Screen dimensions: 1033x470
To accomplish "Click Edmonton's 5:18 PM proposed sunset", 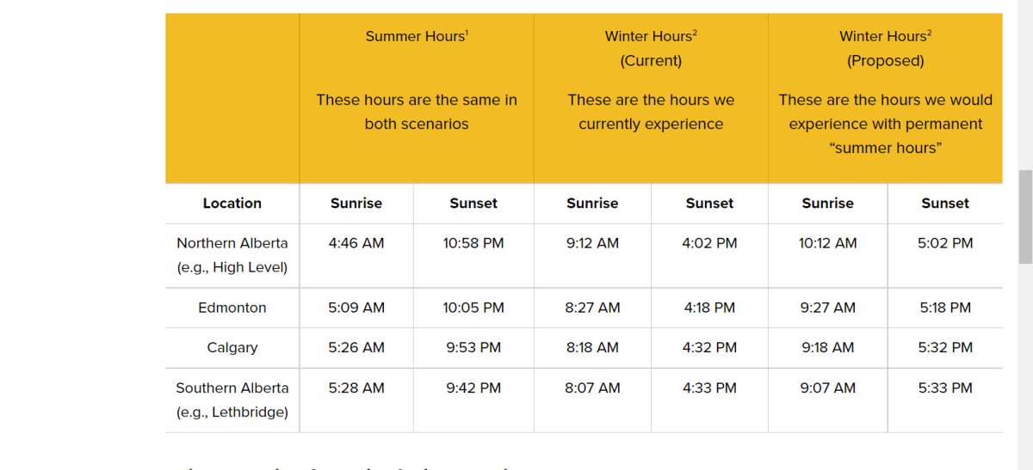I will click(x=945, y=308).
